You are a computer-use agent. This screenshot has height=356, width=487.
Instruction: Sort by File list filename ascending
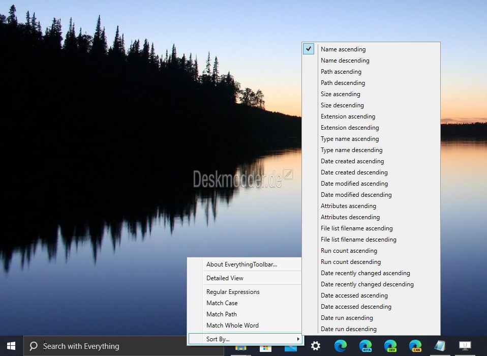click(371, 228)
